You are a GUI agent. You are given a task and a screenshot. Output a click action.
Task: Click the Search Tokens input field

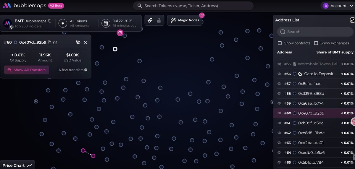click(x=193, y=6)
